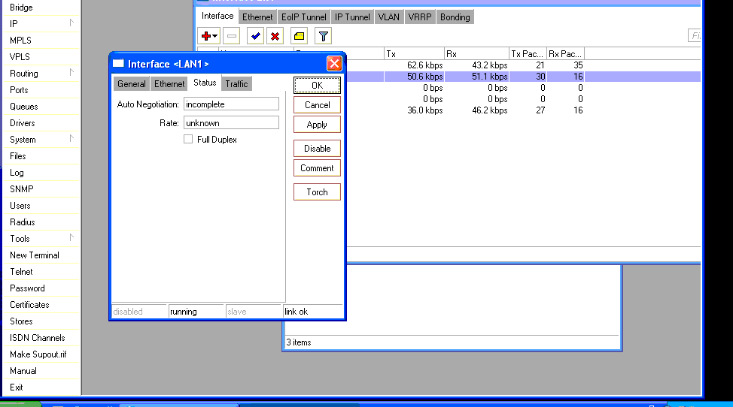Screen dimensions: 733x407
Task: Click the Auto Negotiation field
Action: click(x=231, y=104)
